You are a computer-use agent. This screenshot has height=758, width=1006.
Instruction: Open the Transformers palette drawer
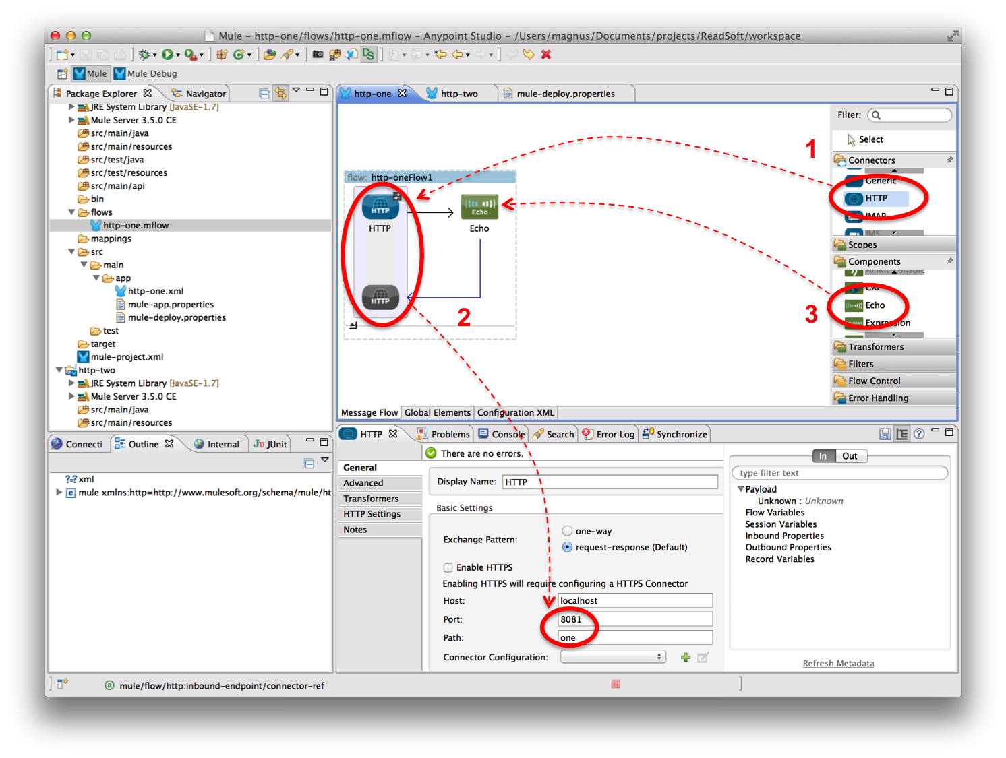[x=895, y=347]
